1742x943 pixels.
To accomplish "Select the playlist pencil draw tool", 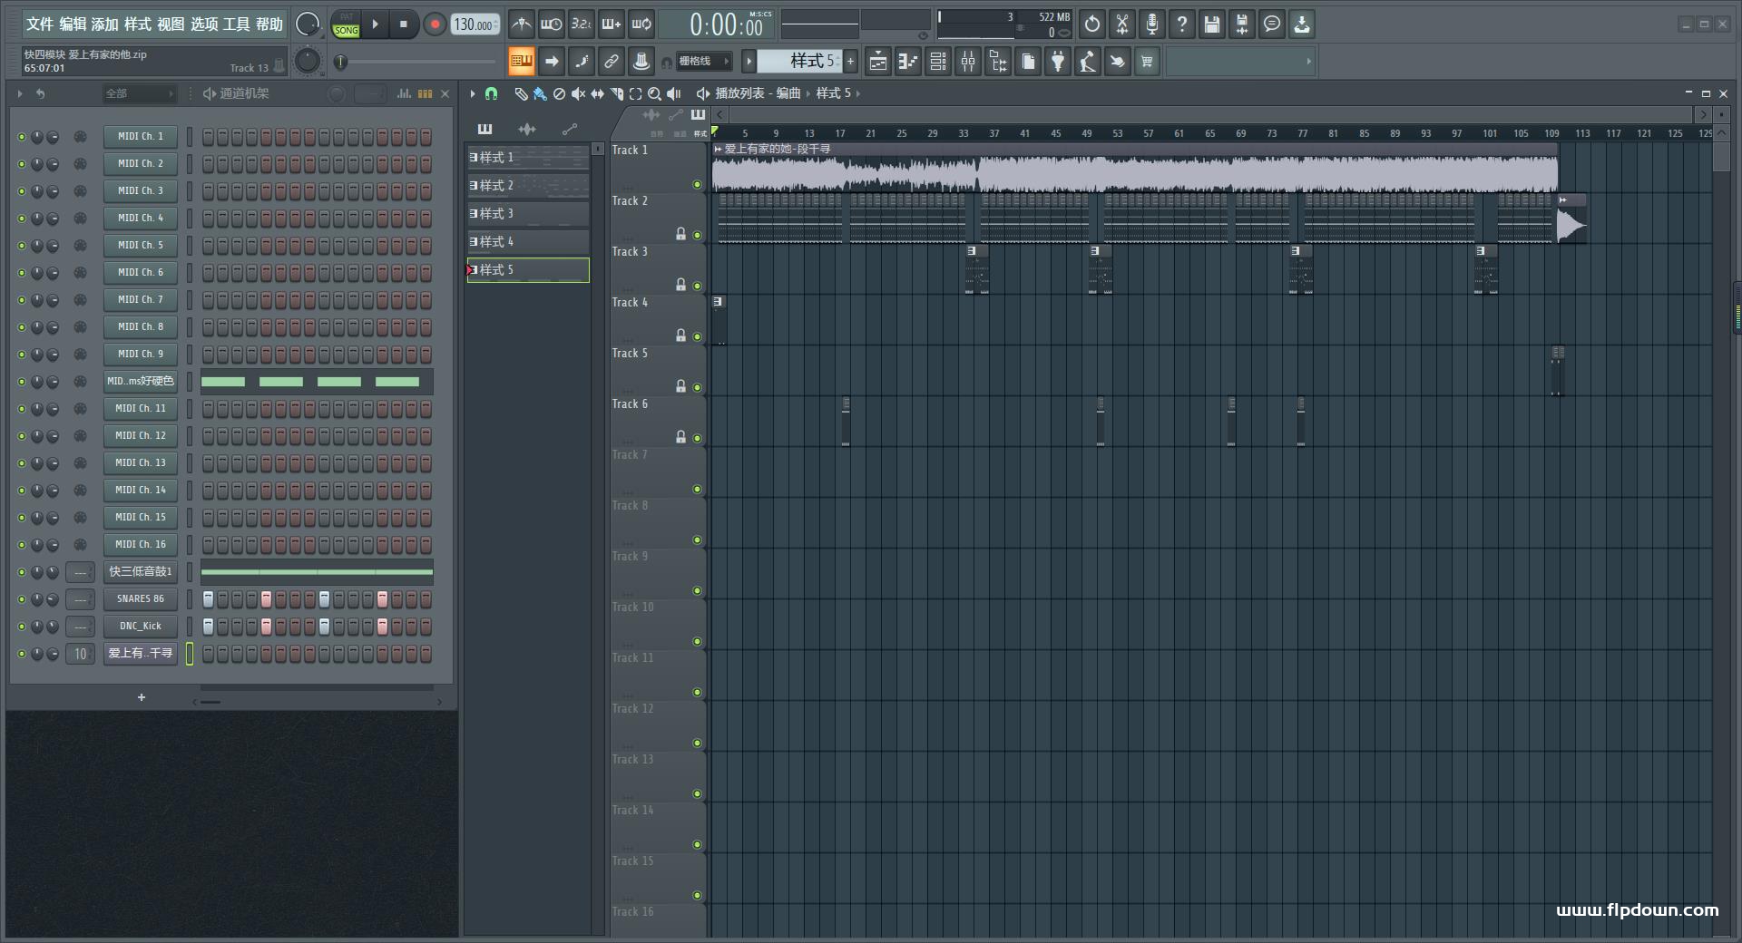I will coord(521,93).
